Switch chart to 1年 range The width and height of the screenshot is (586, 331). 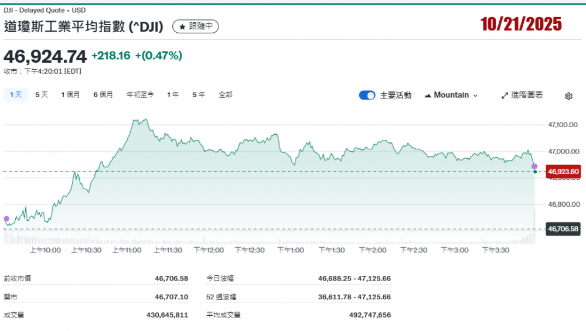pyautogui.click(x=173, y=94)
